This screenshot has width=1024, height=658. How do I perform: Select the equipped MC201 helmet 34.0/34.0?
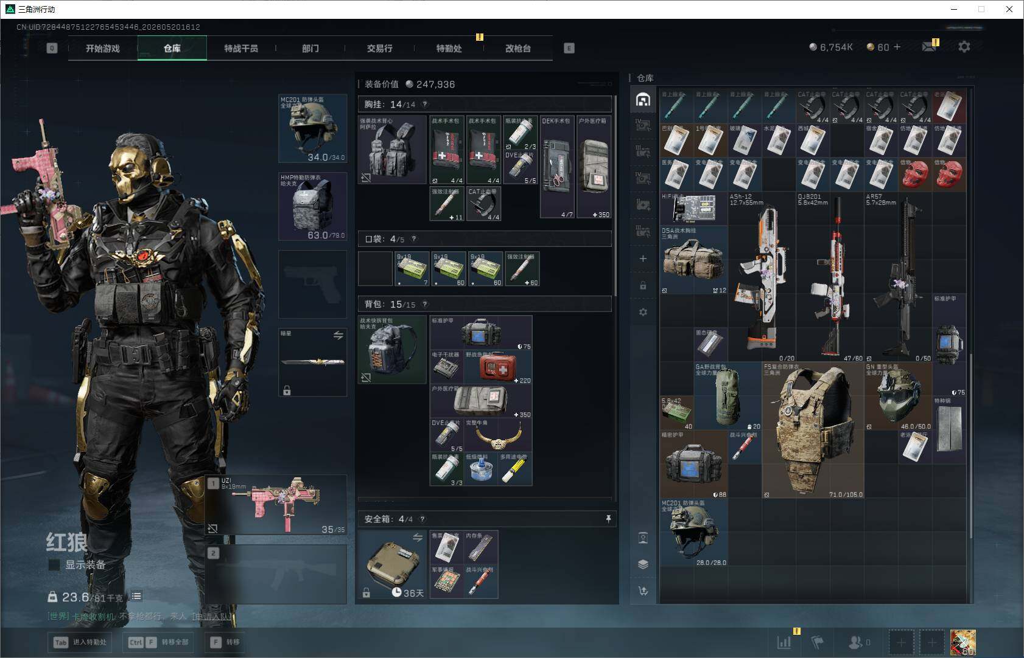point(313,128)
